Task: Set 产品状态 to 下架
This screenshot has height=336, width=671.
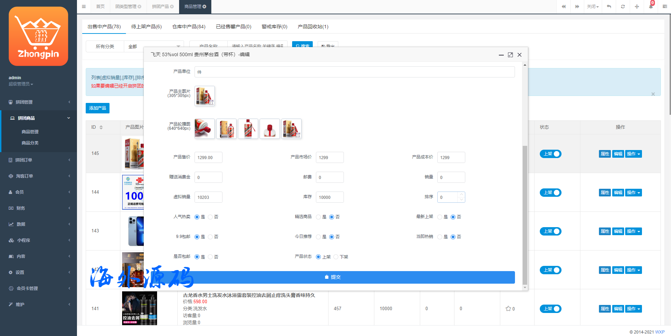Action: [x=336, y=257]
